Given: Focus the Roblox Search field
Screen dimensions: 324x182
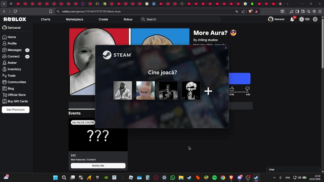Looking at the screenshot, I should (x=180, y=19).
